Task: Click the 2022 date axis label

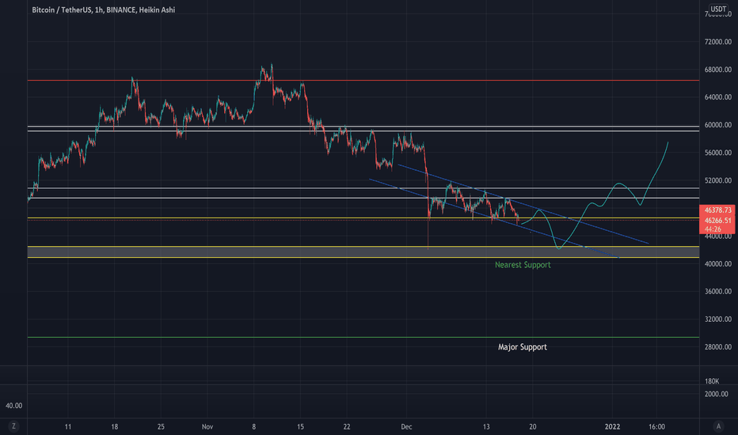Action: coord(612,427)
